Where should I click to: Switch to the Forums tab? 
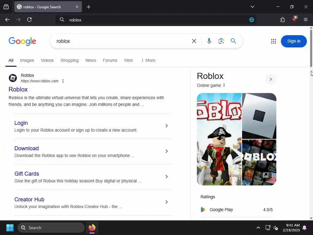(110, 60)
